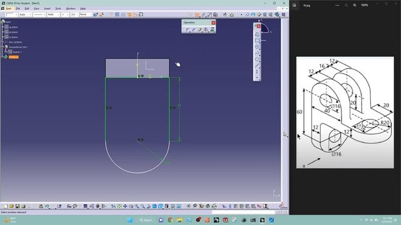
Task: Click the Zoom Out magnifier icon
Action: click(143, 206)
